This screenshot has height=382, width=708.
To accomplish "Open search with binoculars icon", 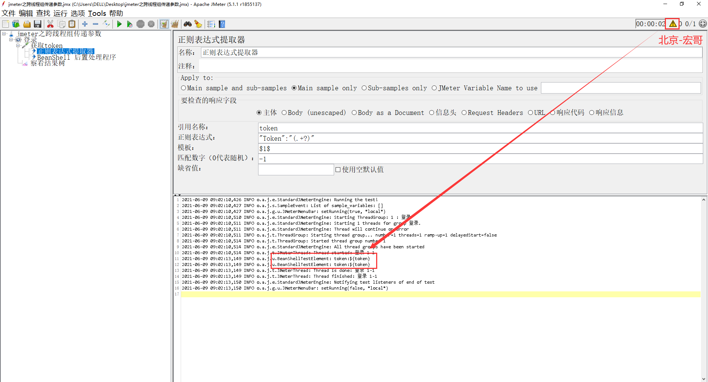I will [x=188, y=24].
